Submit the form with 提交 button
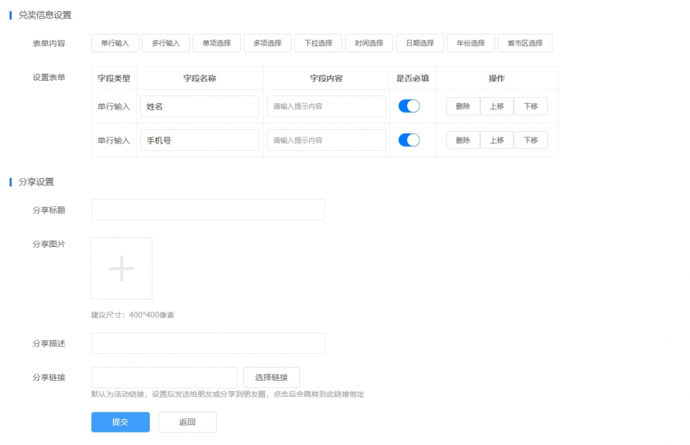 [120, 422]
